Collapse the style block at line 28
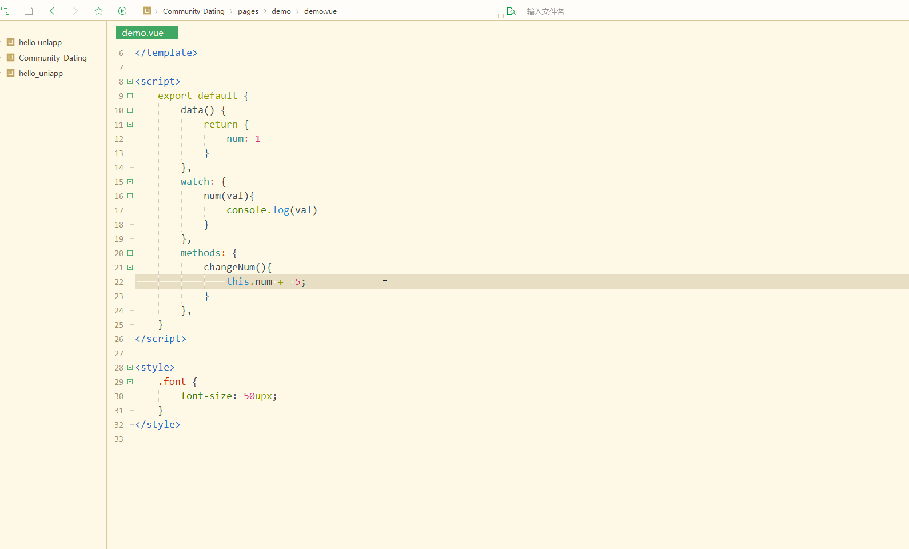This screenshot has width=909, height=549. (130, 367)
